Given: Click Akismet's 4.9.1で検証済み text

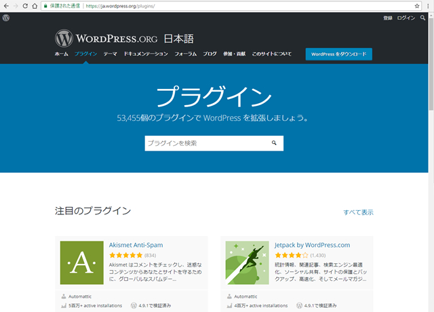Looking at the screenshot, I should click(x=155, y=306).
